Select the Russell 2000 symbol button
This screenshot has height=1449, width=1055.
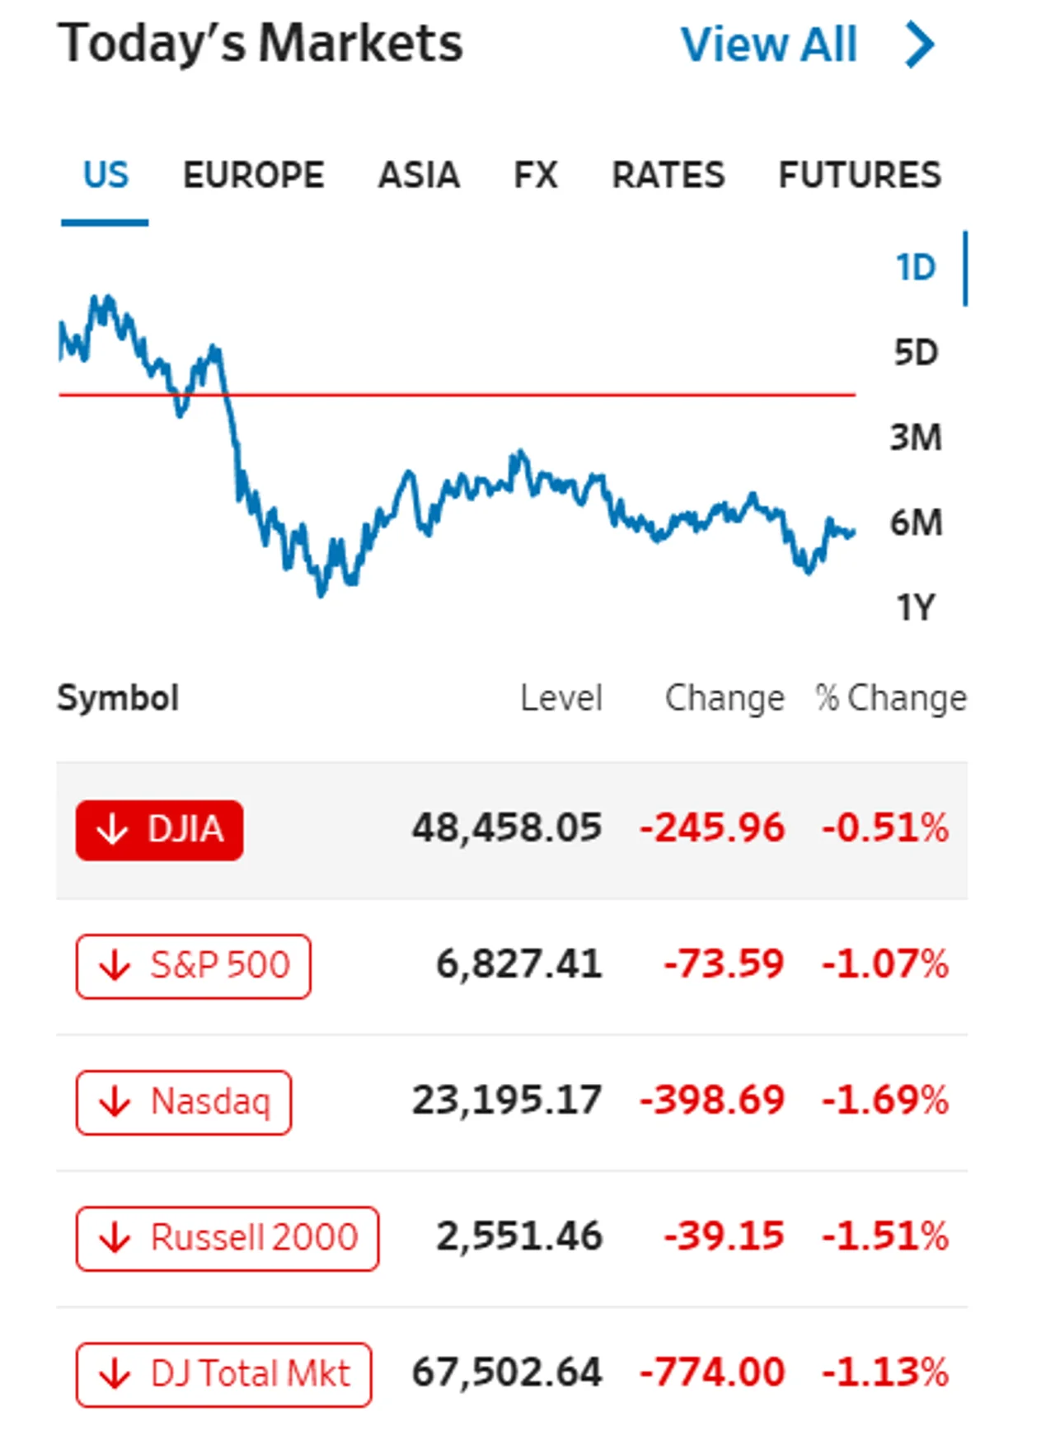point(227,1238)
